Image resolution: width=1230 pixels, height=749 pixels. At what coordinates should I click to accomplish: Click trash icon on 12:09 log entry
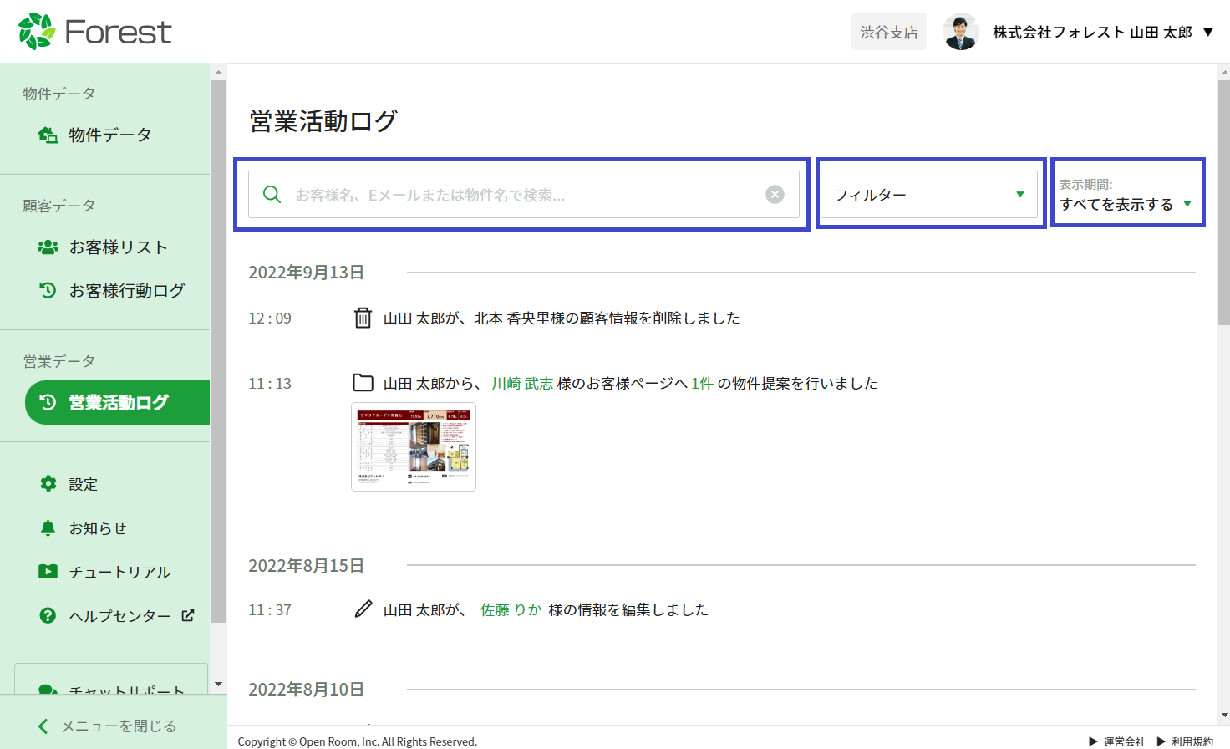(x=363, y=318)
